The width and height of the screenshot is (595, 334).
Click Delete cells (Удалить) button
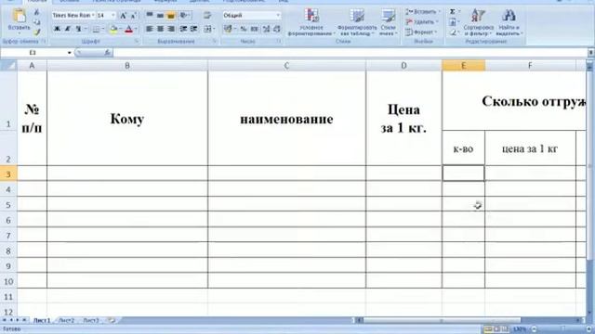422,22
